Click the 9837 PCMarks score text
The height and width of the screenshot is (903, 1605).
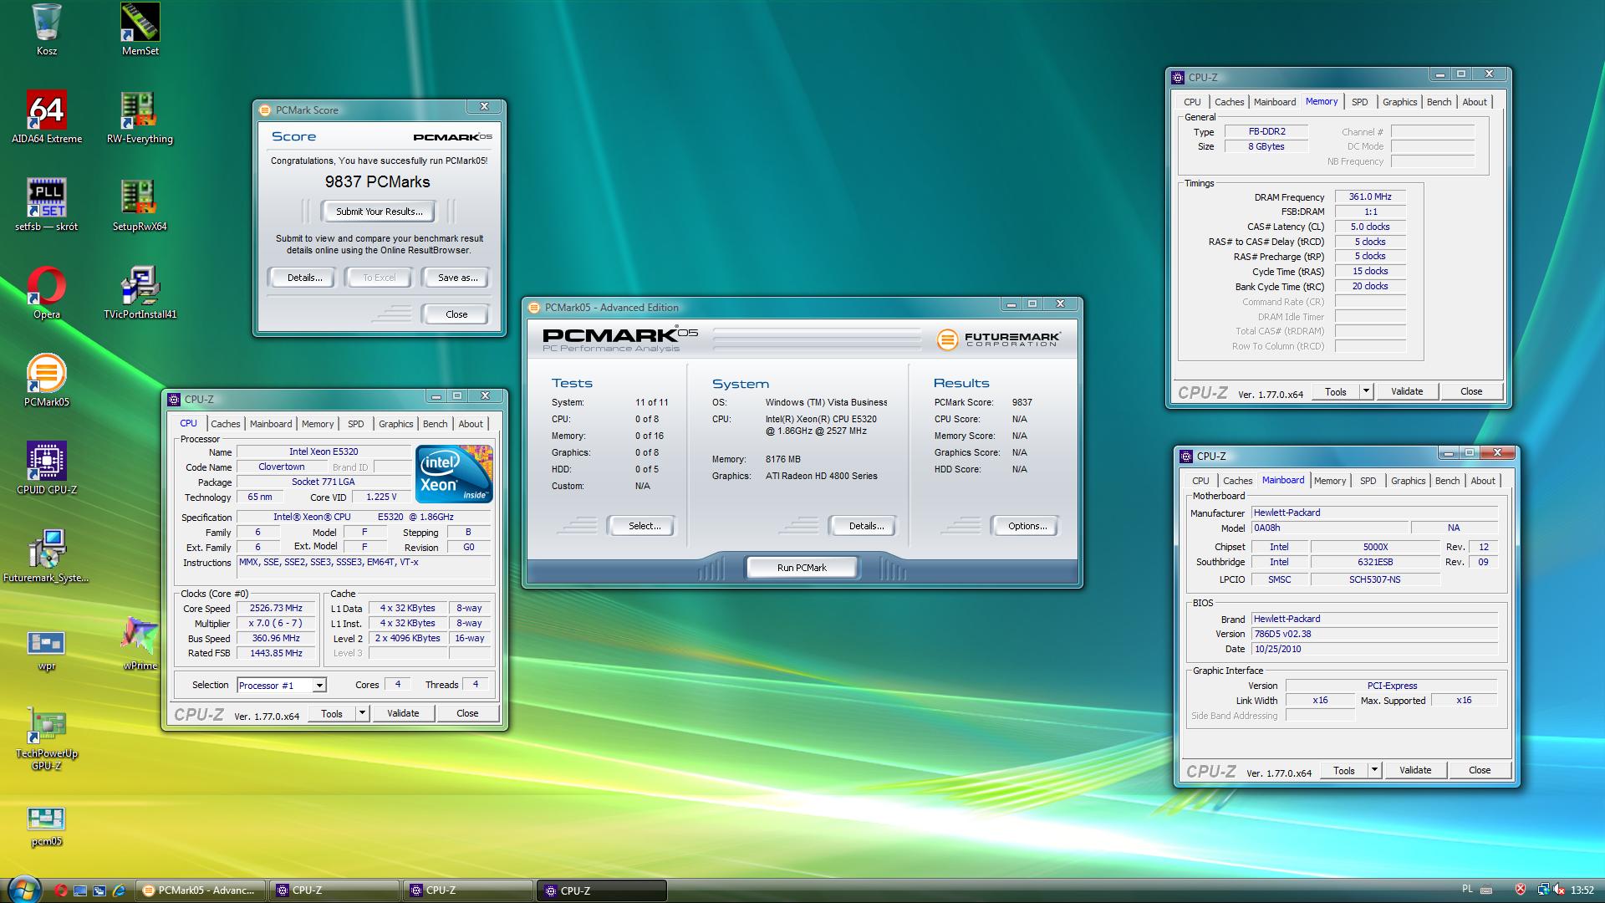click(x=378, y=181)
